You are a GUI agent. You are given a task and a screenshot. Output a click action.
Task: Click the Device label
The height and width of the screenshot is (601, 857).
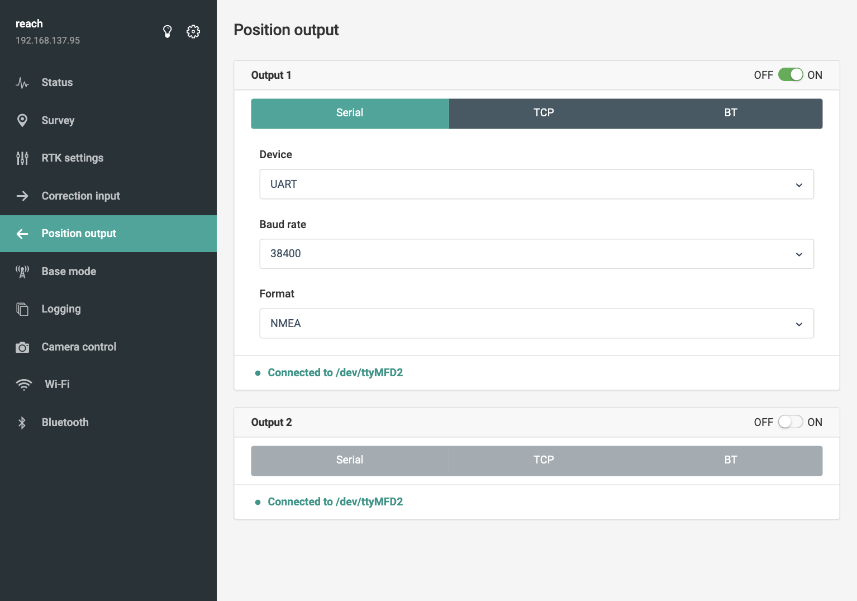click(x=275, y=155)
